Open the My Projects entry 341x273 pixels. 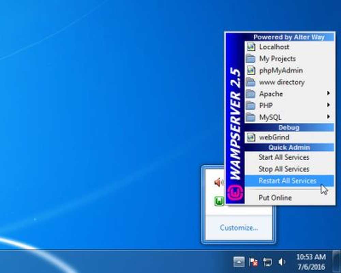pyautogui.click(x=289, y=59)
